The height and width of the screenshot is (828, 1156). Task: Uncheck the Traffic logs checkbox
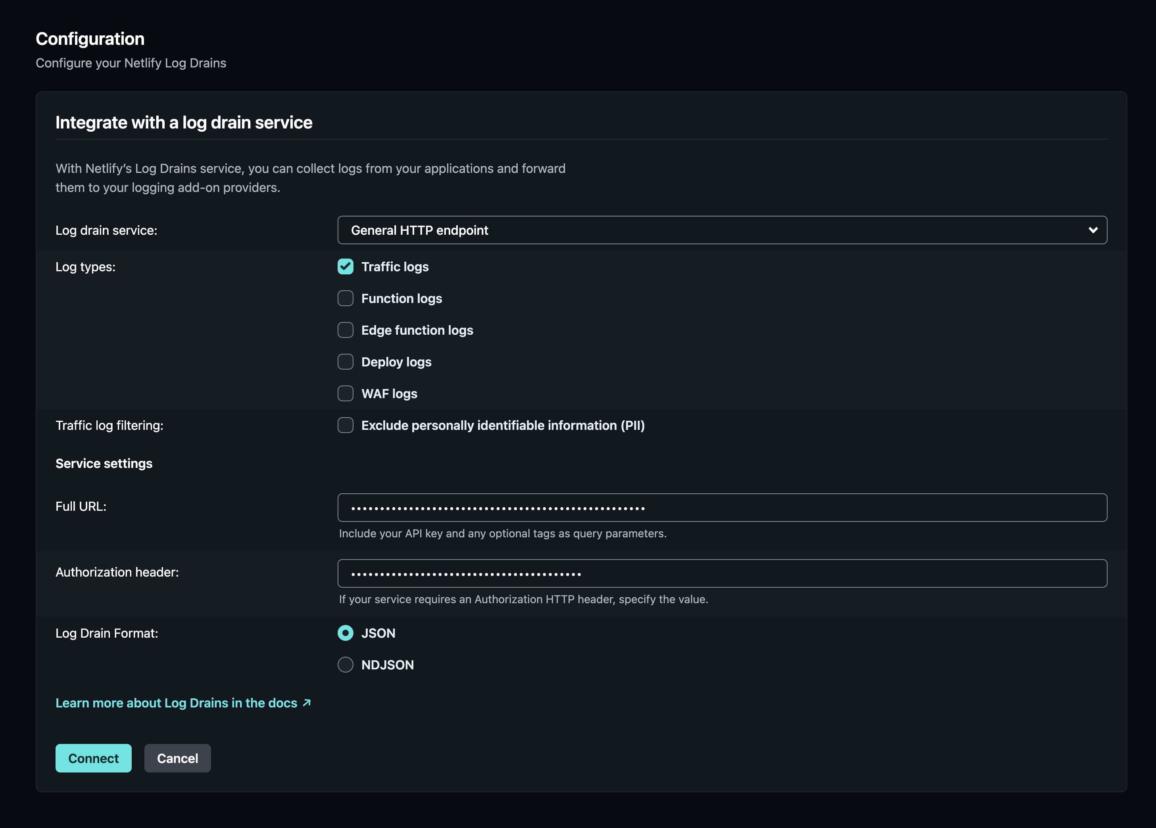(x=345, y=266)
